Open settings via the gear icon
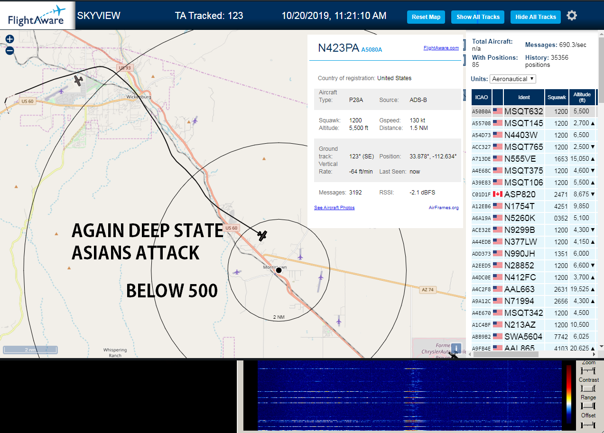The height and width of the screenshot is (433, 604). coord(572,16)
